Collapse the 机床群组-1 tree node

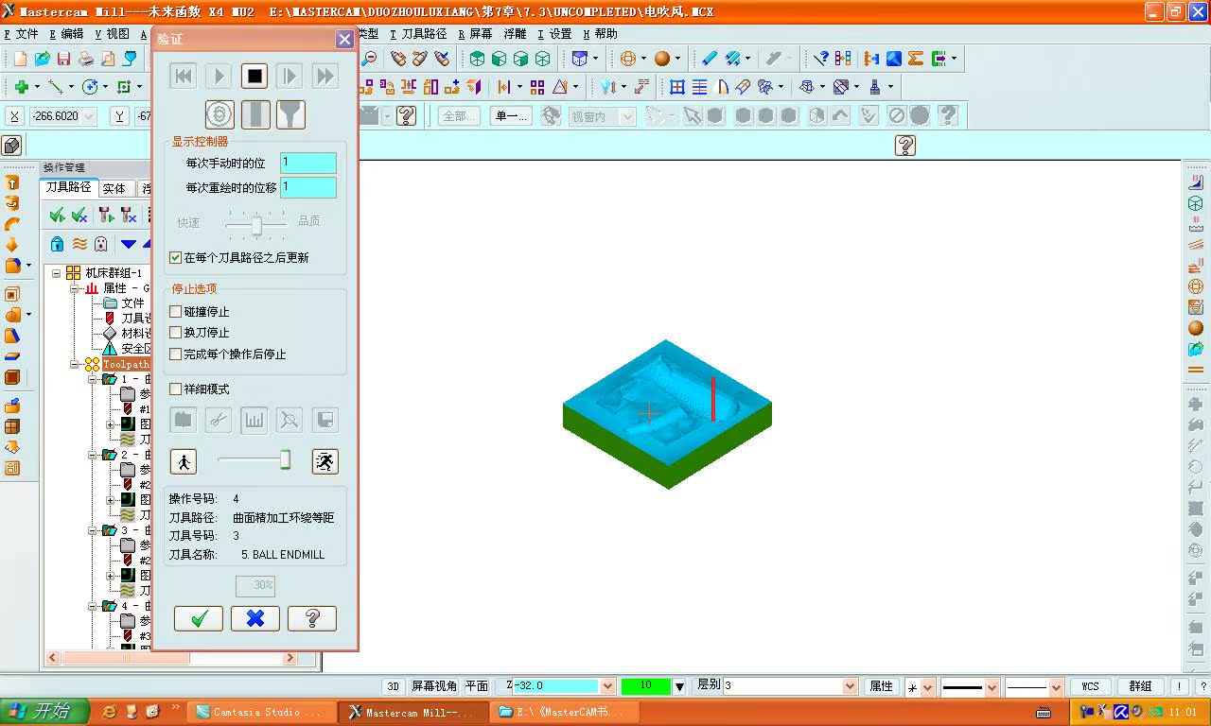tap(56, 273)
